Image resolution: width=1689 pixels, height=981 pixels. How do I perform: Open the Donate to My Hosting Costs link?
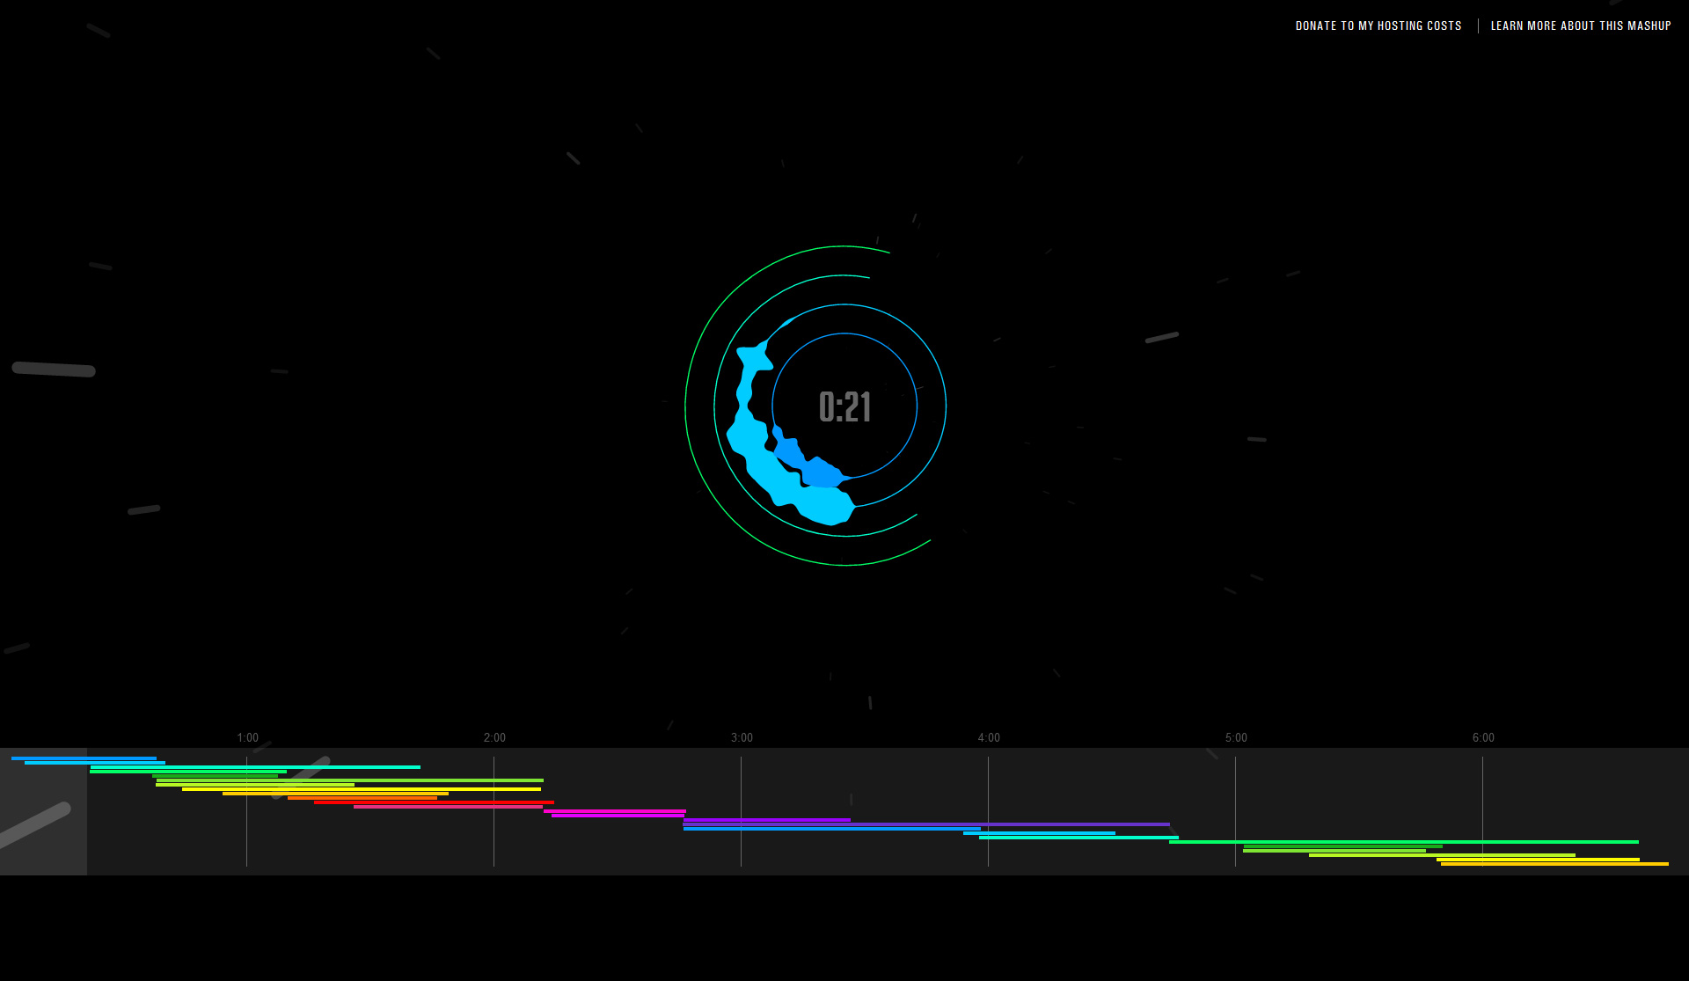click(1378, 26)
